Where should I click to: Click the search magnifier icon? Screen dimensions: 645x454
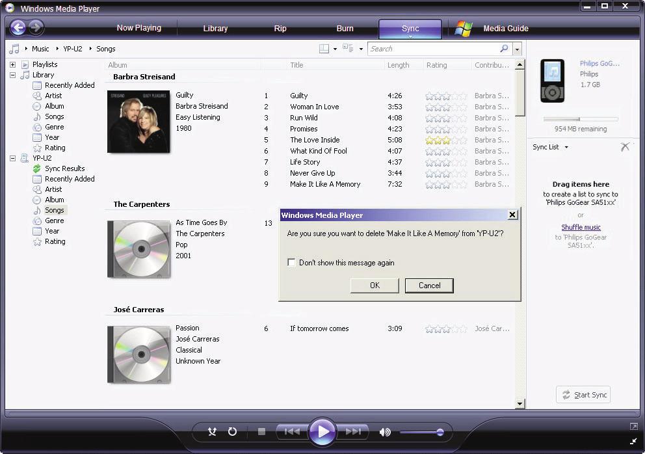504,49
